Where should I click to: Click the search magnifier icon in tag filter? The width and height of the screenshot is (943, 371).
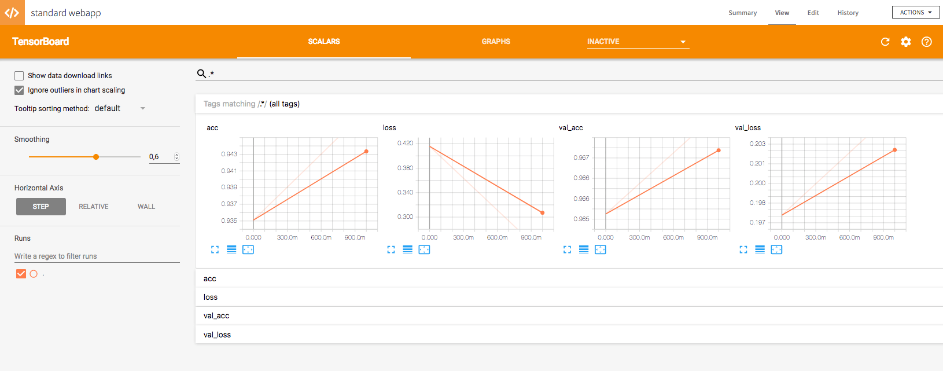coord(201,74)
